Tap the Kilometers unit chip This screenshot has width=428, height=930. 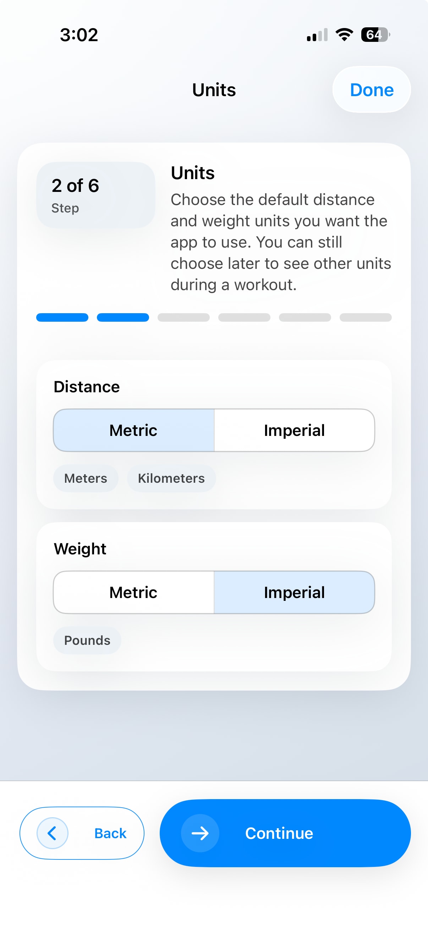[171, 478]
